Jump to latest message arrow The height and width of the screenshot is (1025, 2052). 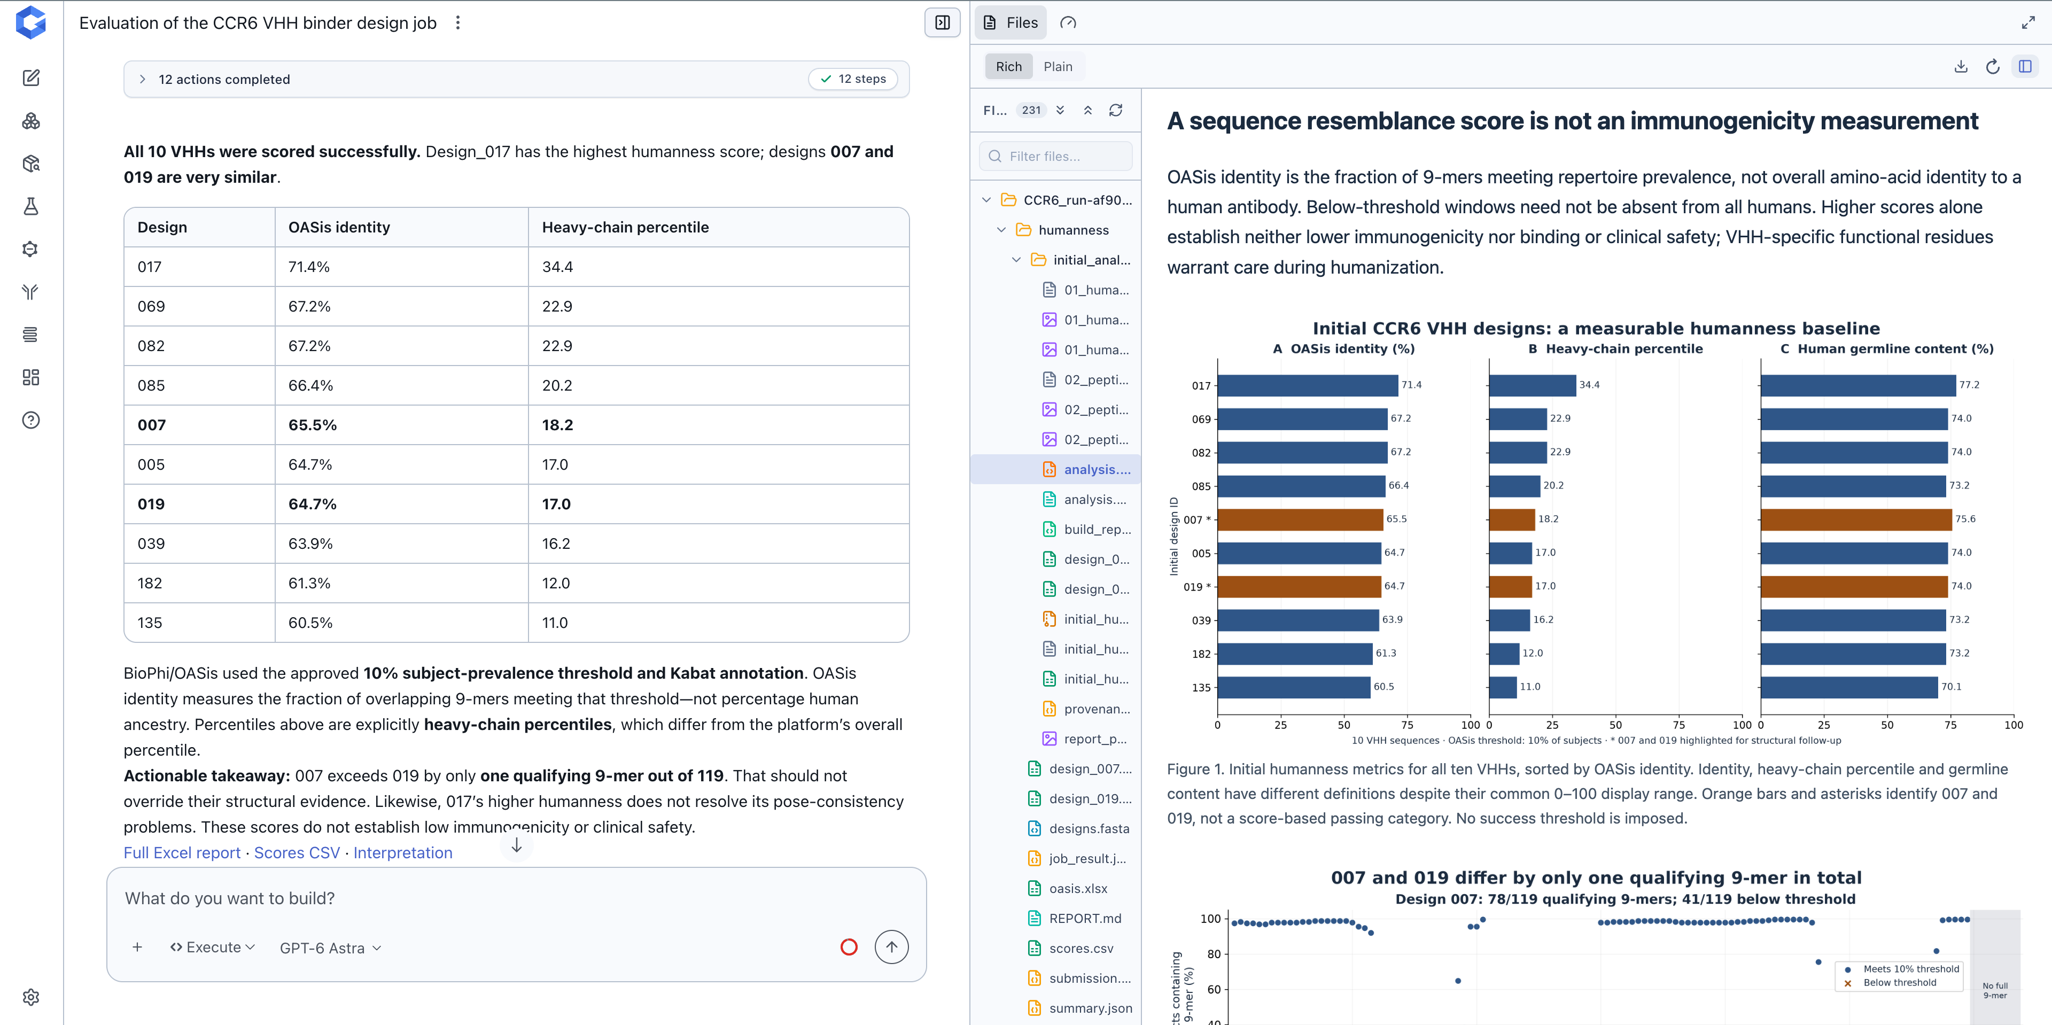[x=516, y=845]
